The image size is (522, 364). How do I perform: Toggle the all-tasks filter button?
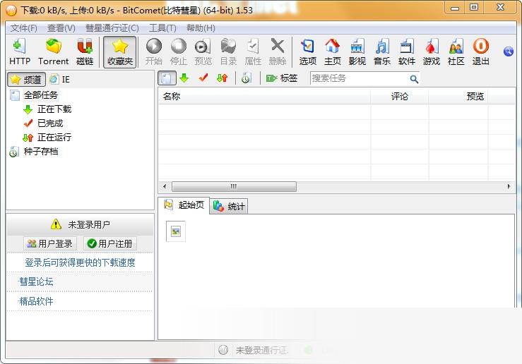point(167,78)
